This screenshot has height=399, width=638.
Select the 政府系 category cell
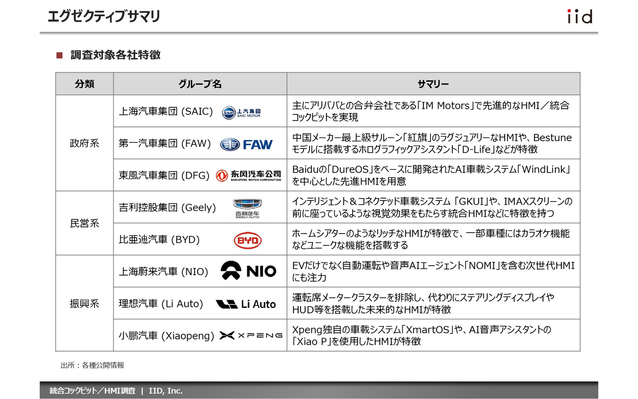[x=85, y=143]
